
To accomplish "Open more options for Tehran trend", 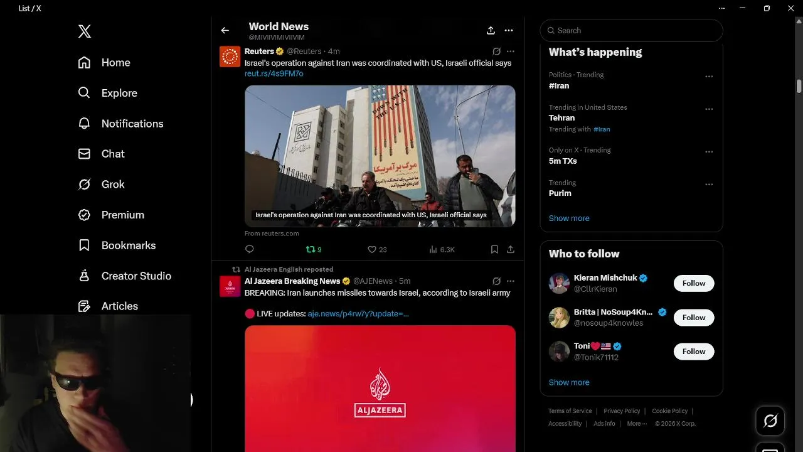I will pyautogui.click(x=709, y=109).
